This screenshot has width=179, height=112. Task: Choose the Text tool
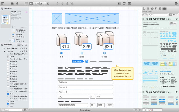(x=41, y=4)
